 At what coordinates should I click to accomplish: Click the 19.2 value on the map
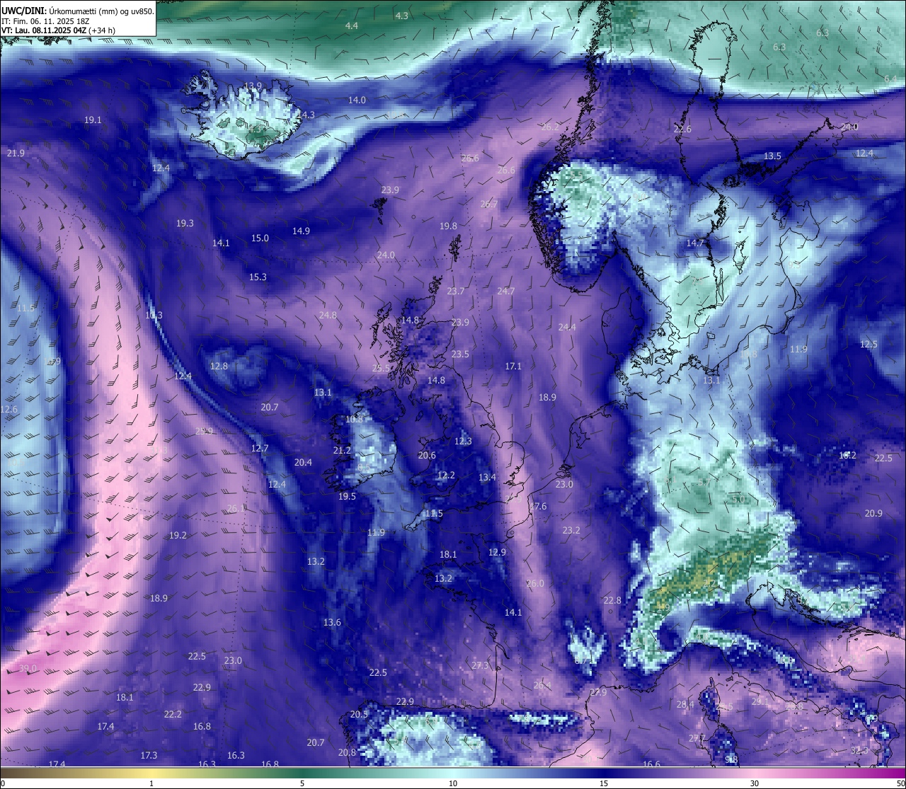[178, 536]
